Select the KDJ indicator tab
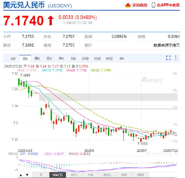185x178 pixels. coord(74,175)
